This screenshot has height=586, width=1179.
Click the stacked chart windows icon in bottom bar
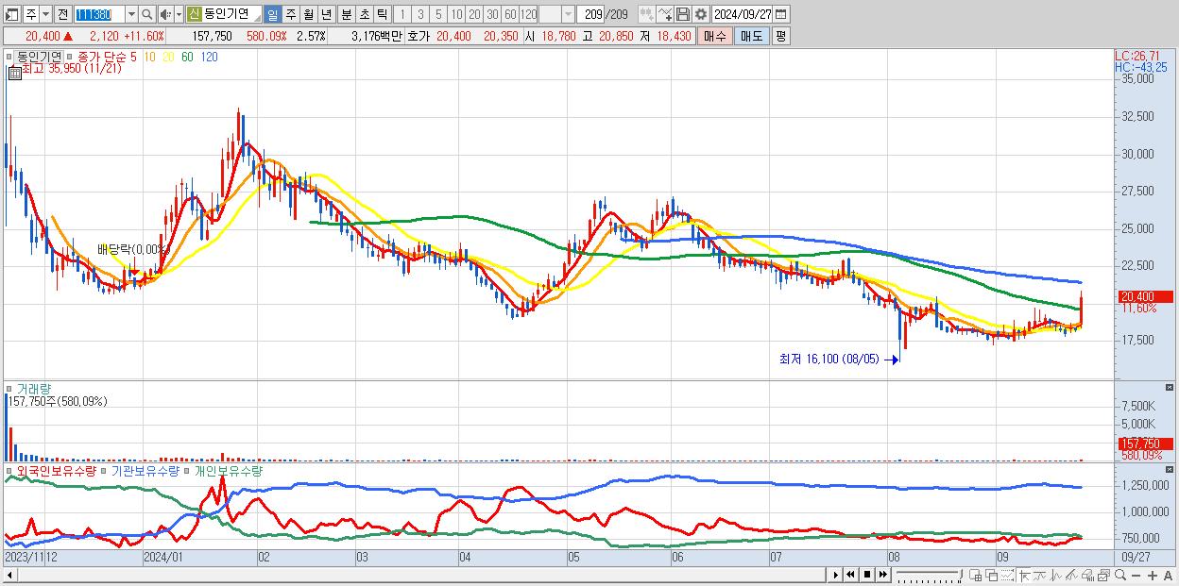point(1103,575)
